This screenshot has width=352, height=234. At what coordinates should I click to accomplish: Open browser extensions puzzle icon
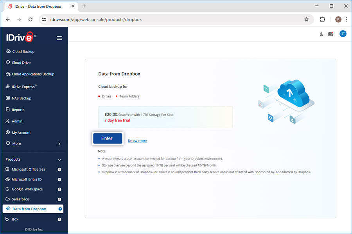(322, 19)
